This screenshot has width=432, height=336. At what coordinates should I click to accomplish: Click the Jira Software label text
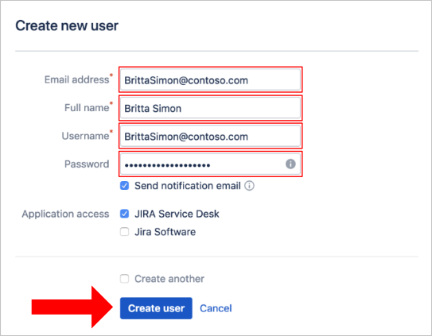(165, 232)
